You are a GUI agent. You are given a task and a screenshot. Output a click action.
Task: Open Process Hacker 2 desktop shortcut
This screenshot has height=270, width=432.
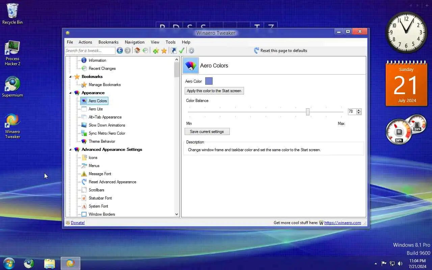click(x=12, y=53)
